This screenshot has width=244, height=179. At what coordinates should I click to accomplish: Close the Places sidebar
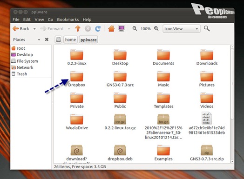tap(47, 40)
